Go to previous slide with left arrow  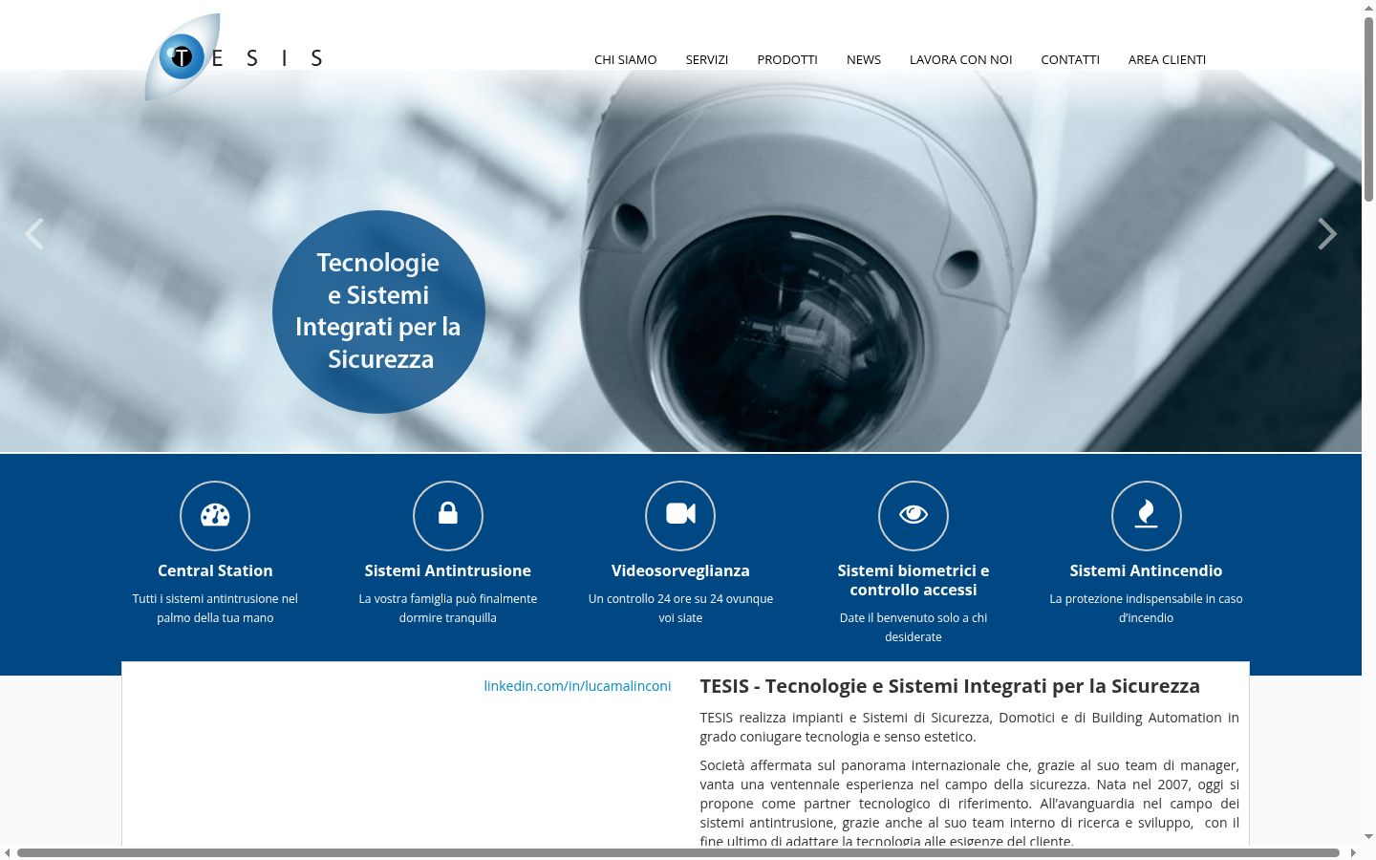34,233
